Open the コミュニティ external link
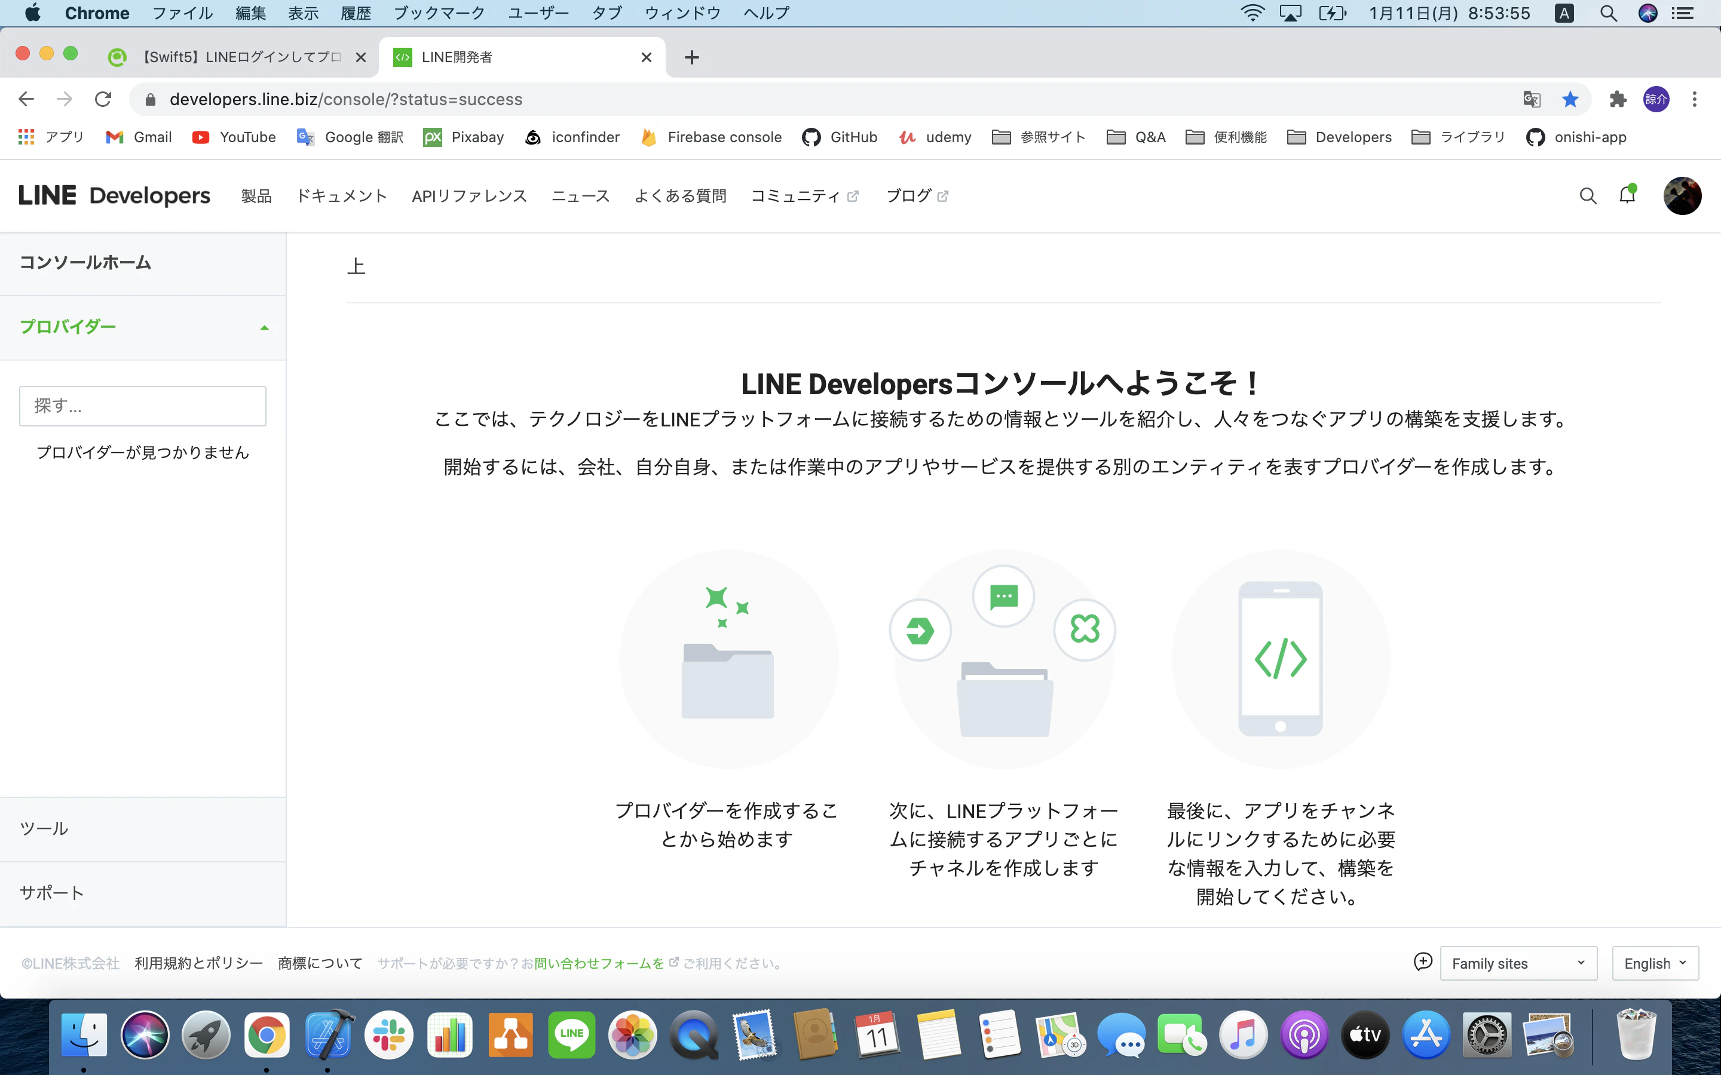 tap(805, 195)
